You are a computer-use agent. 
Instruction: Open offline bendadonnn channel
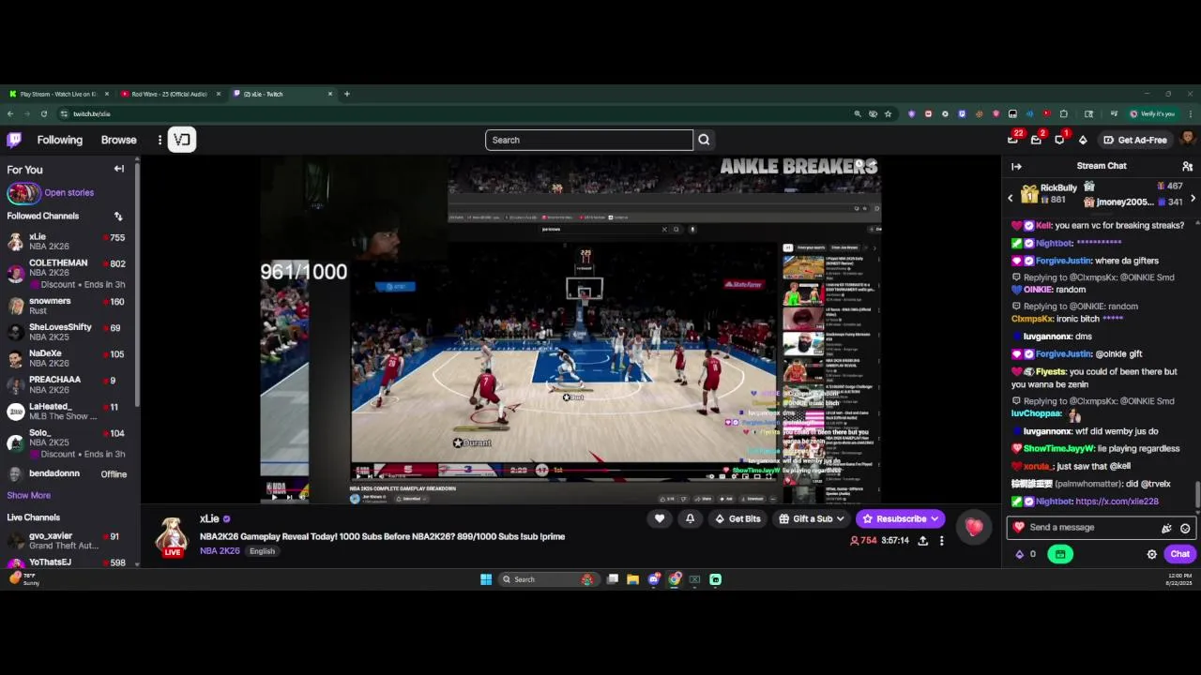pyautogui.click(x=69, y=474)
